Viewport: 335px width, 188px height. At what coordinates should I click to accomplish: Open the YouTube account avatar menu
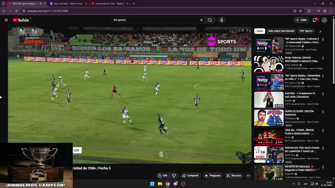(x=324, y=20)
